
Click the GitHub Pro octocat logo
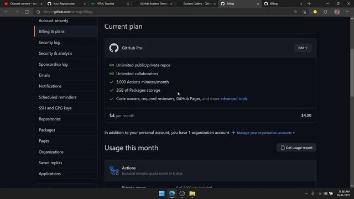(x=114, y=48)
